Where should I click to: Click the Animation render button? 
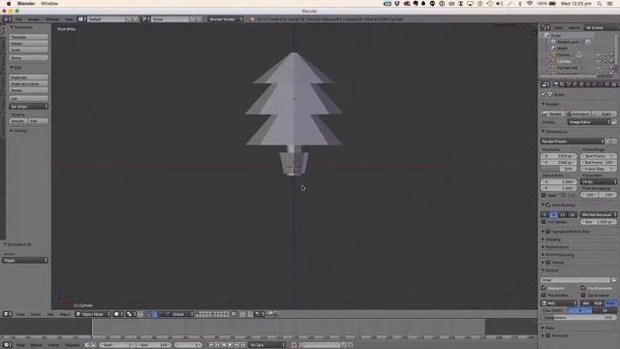pos(578,113)
